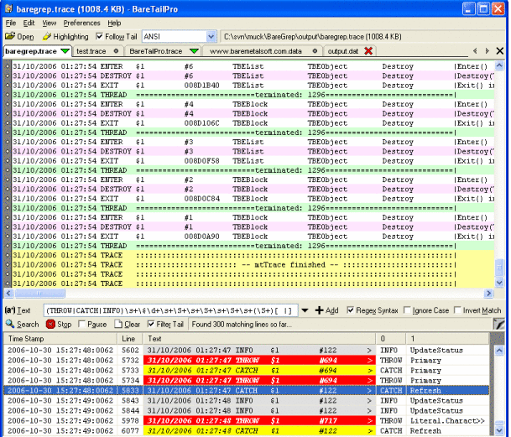
Task: Click line marker beside mtTrace finished row
Action: [x=8, y=265]
